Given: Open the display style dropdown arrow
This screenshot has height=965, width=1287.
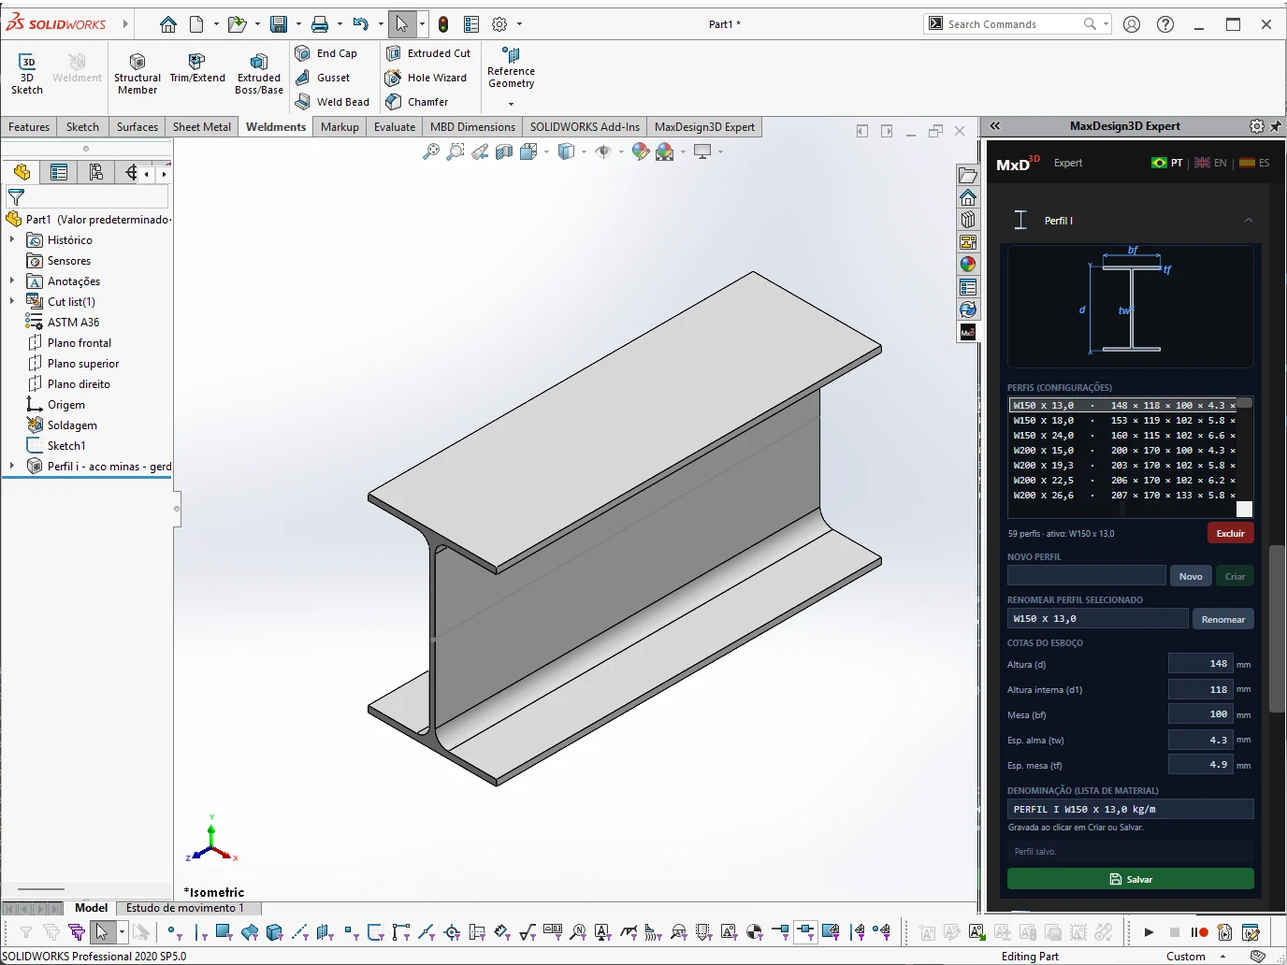Looking at the screenshot, I should pyautogui.click(x=584, y=151).
